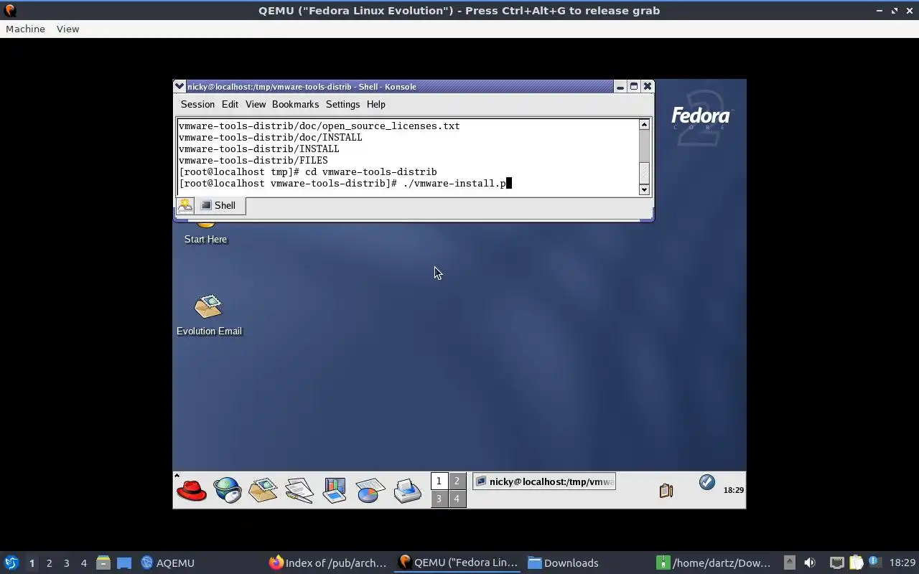This screenshot has width=919, height=574.
Task: Maximize the QEMU window
Action: pos(895,11)
